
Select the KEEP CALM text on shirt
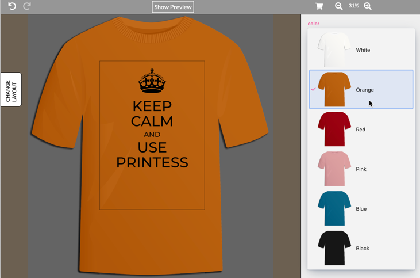point(152,113)
